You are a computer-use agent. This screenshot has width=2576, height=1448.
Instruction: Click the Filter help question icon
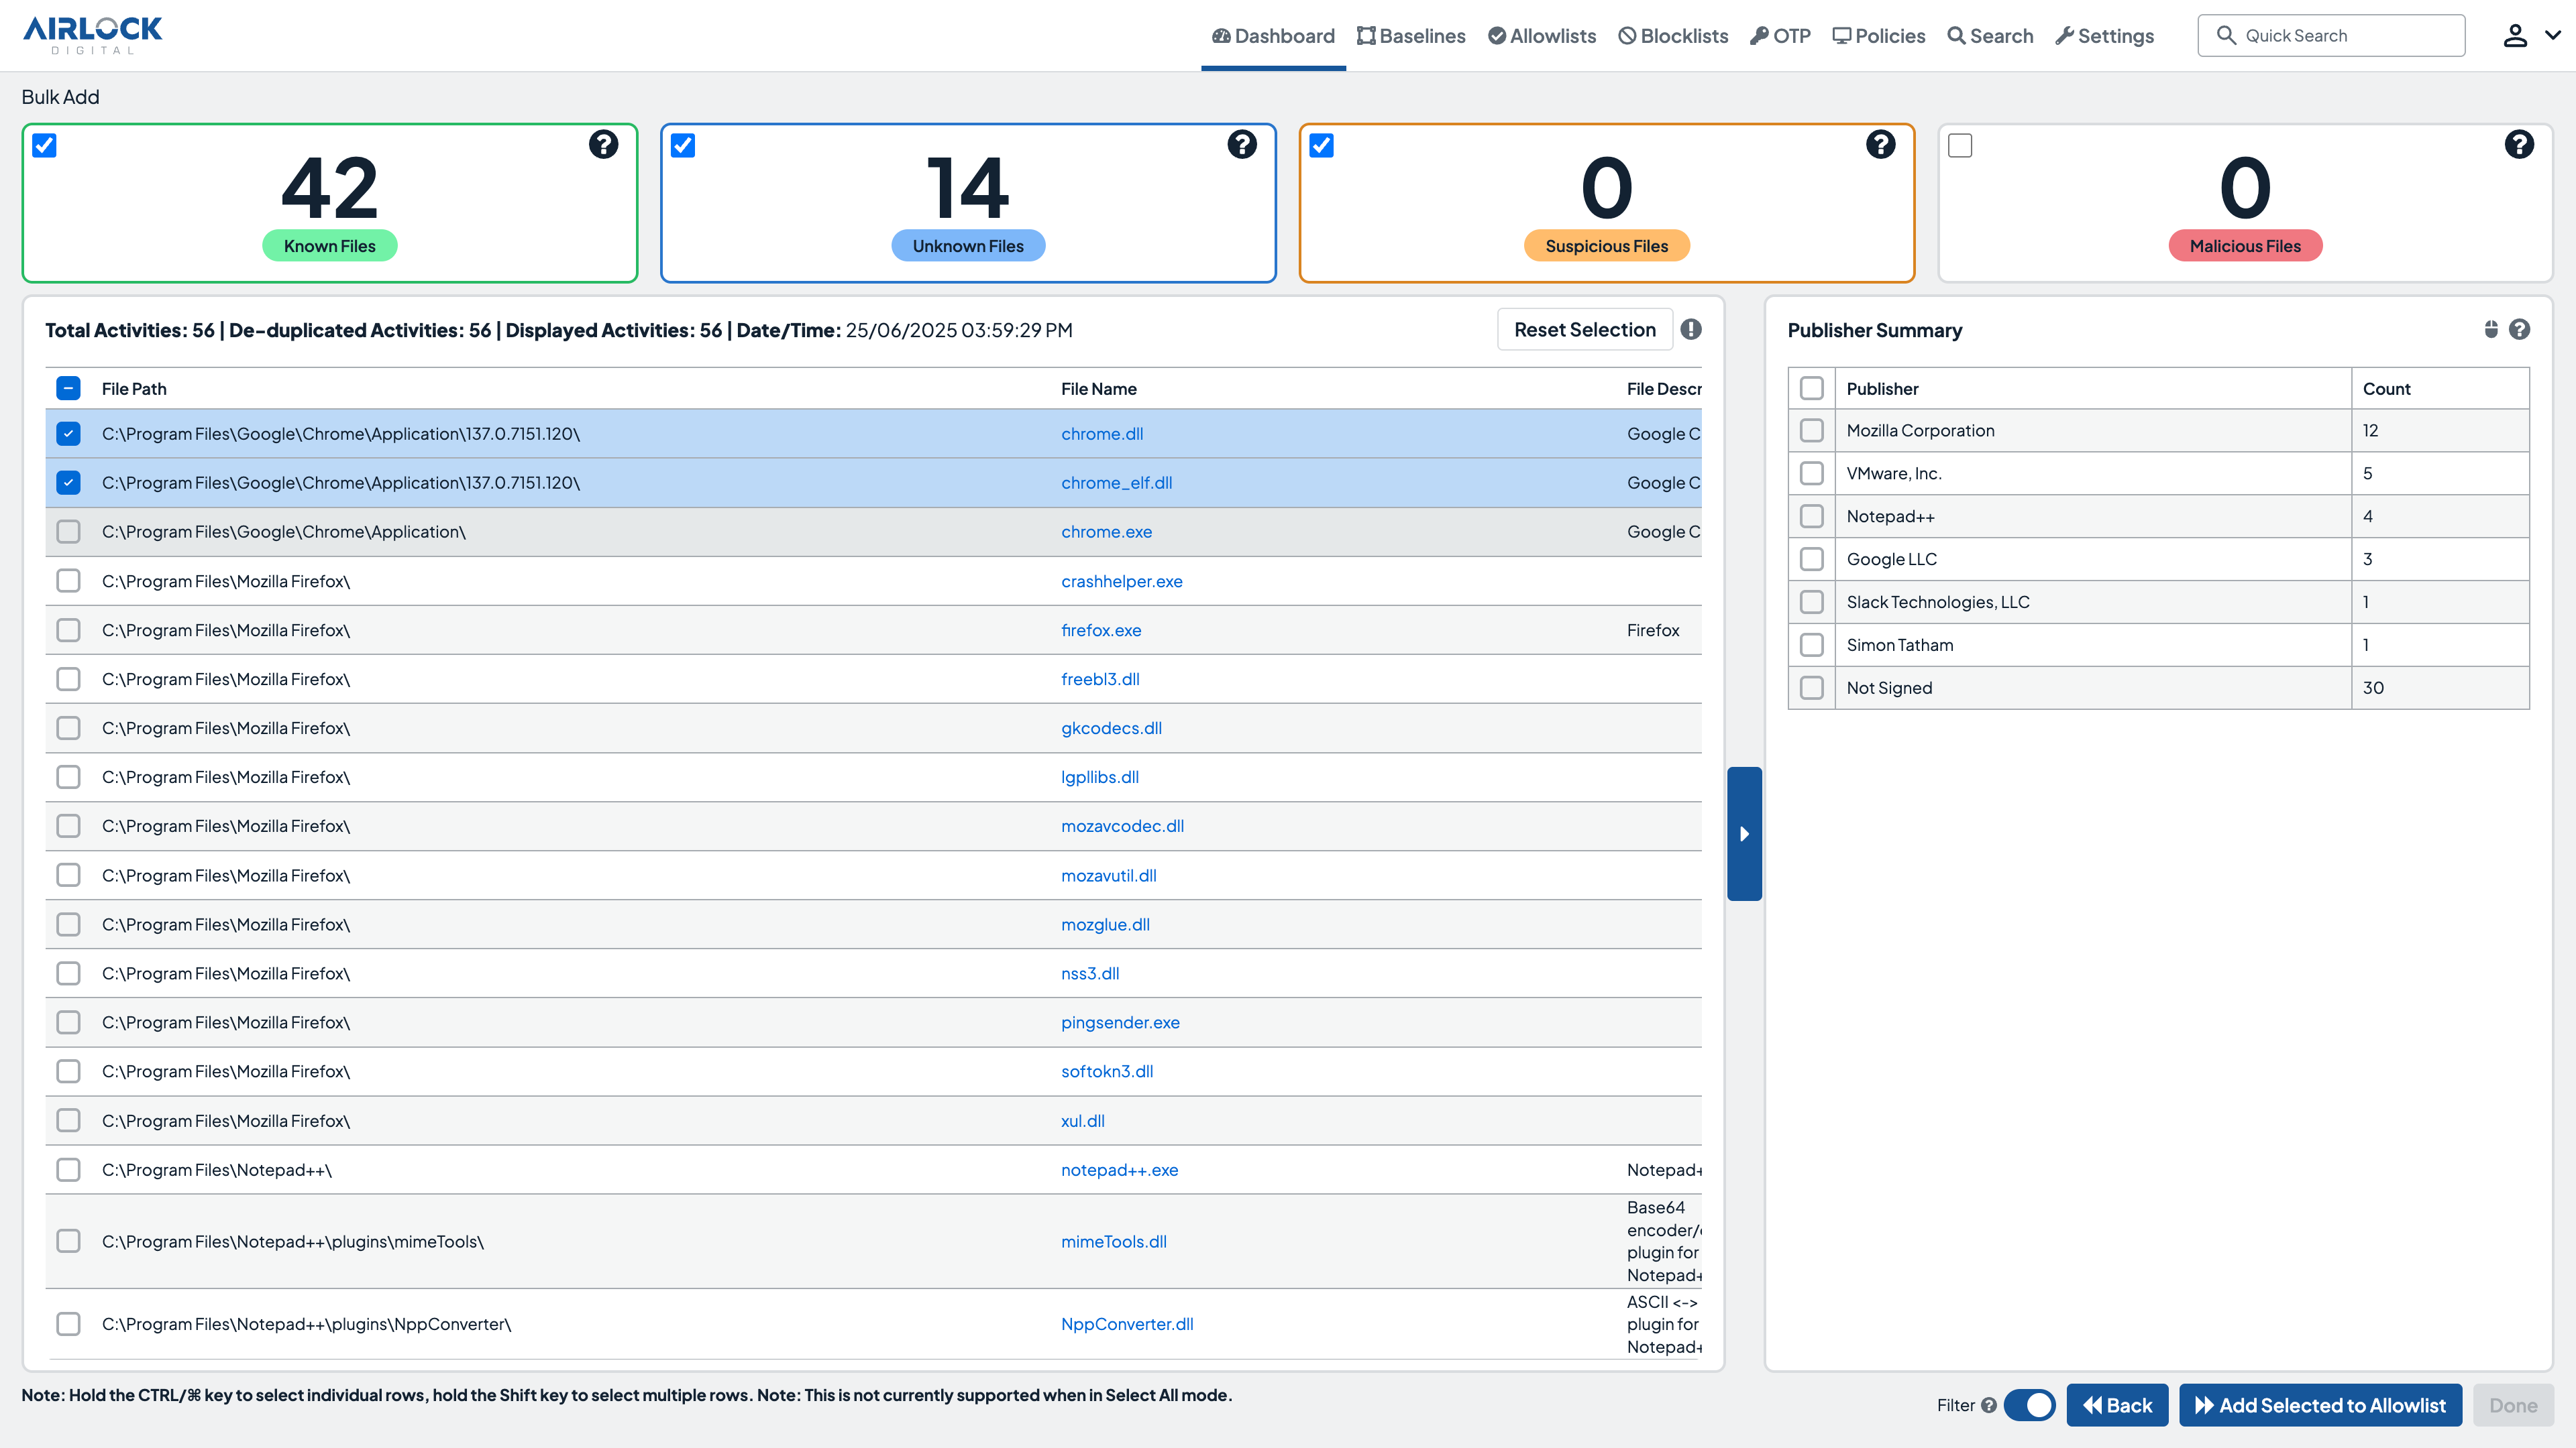(1989, 1405)
